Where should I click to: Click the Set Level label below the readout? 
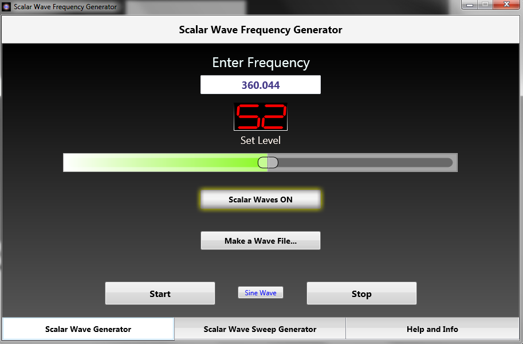point(260,140)
